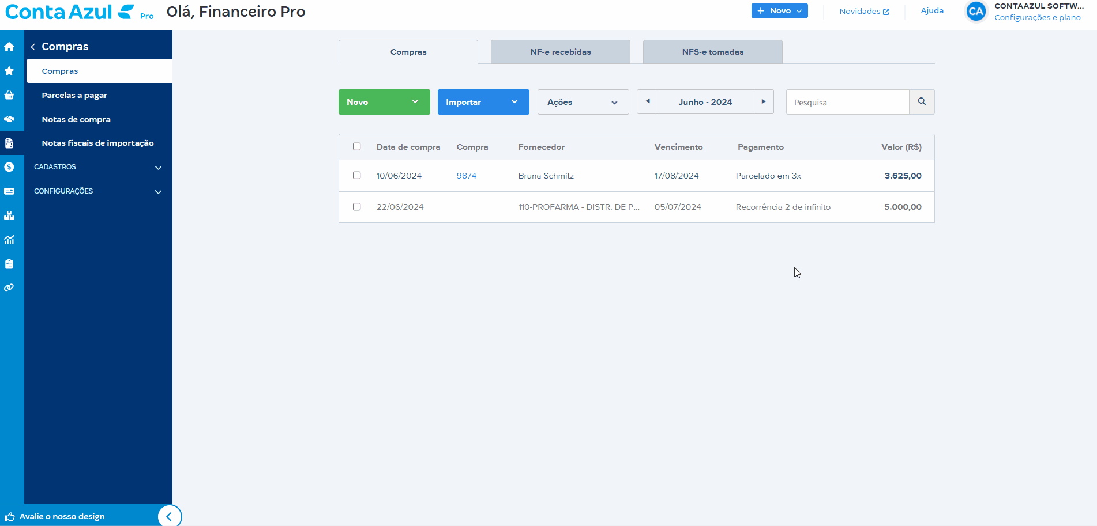
Task: Open the card icon in sidebar
Action: 9,191
